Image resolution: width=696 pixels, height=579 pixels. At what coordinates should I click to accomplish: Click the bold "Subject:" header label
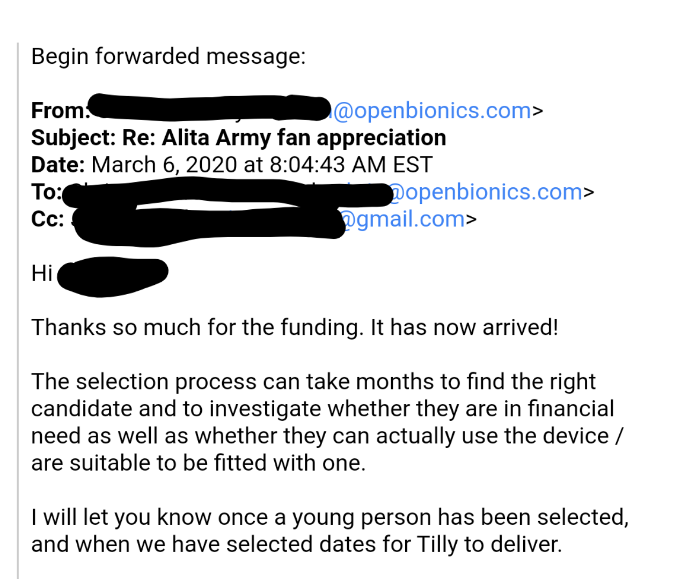click(x=74, y=137)
